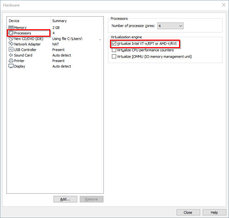Open Help for hardware settings
This screenshot has width=229, height=218.
click(214, 212)
